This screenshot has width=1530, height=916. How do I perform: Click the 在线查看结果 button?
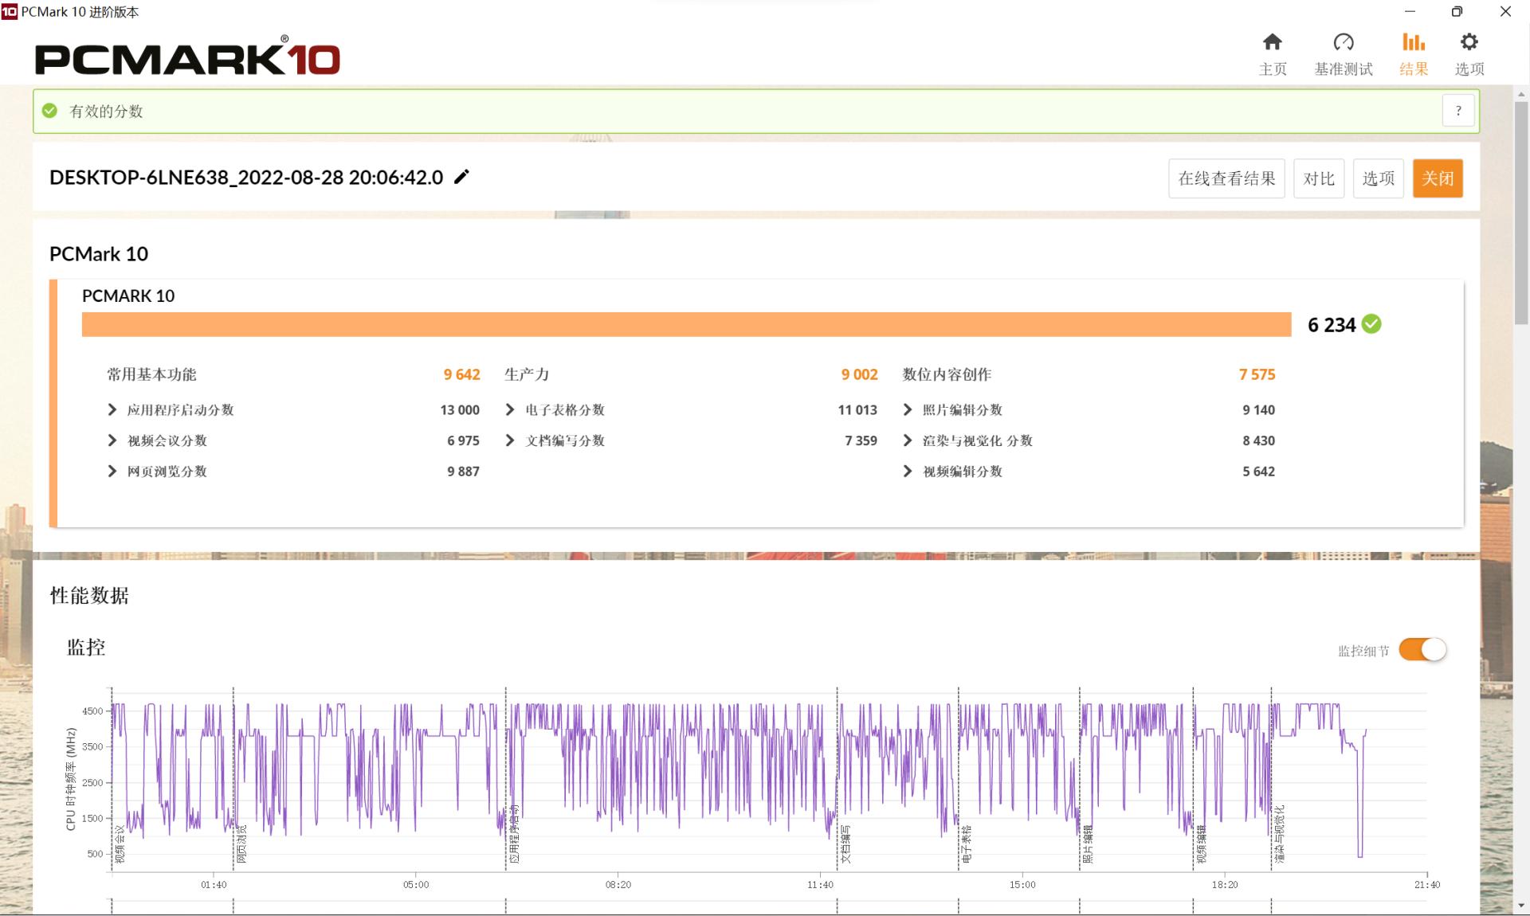point(1226,178)
